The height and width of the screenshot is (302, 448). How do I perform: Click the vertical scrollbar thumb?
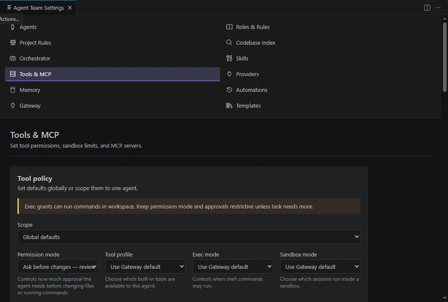pyautogui.click(x=445, y=57)
